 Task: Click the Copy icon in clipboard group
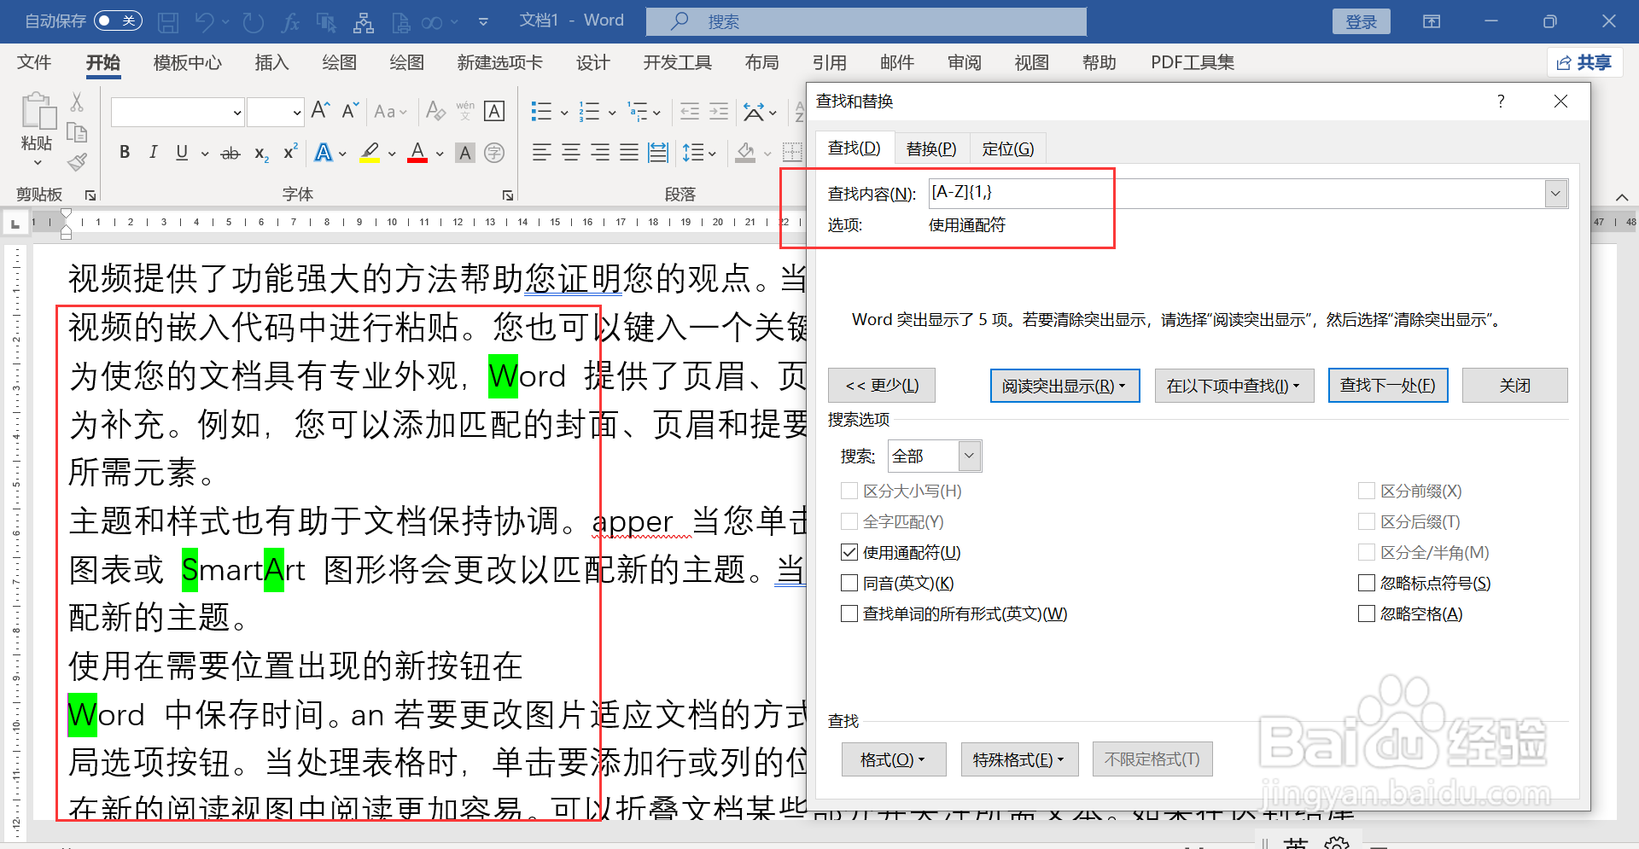[77, 132]
